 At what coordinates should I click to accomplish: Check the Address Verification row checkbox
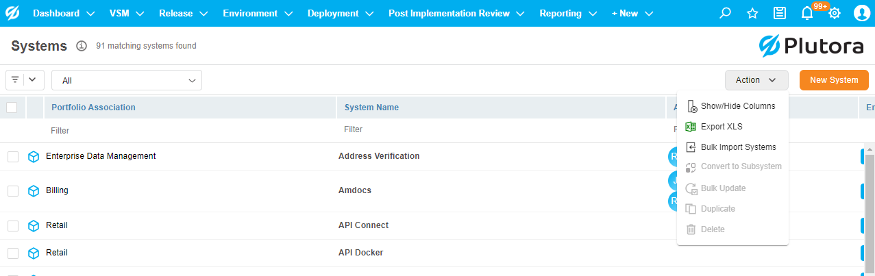click(13, 157)
